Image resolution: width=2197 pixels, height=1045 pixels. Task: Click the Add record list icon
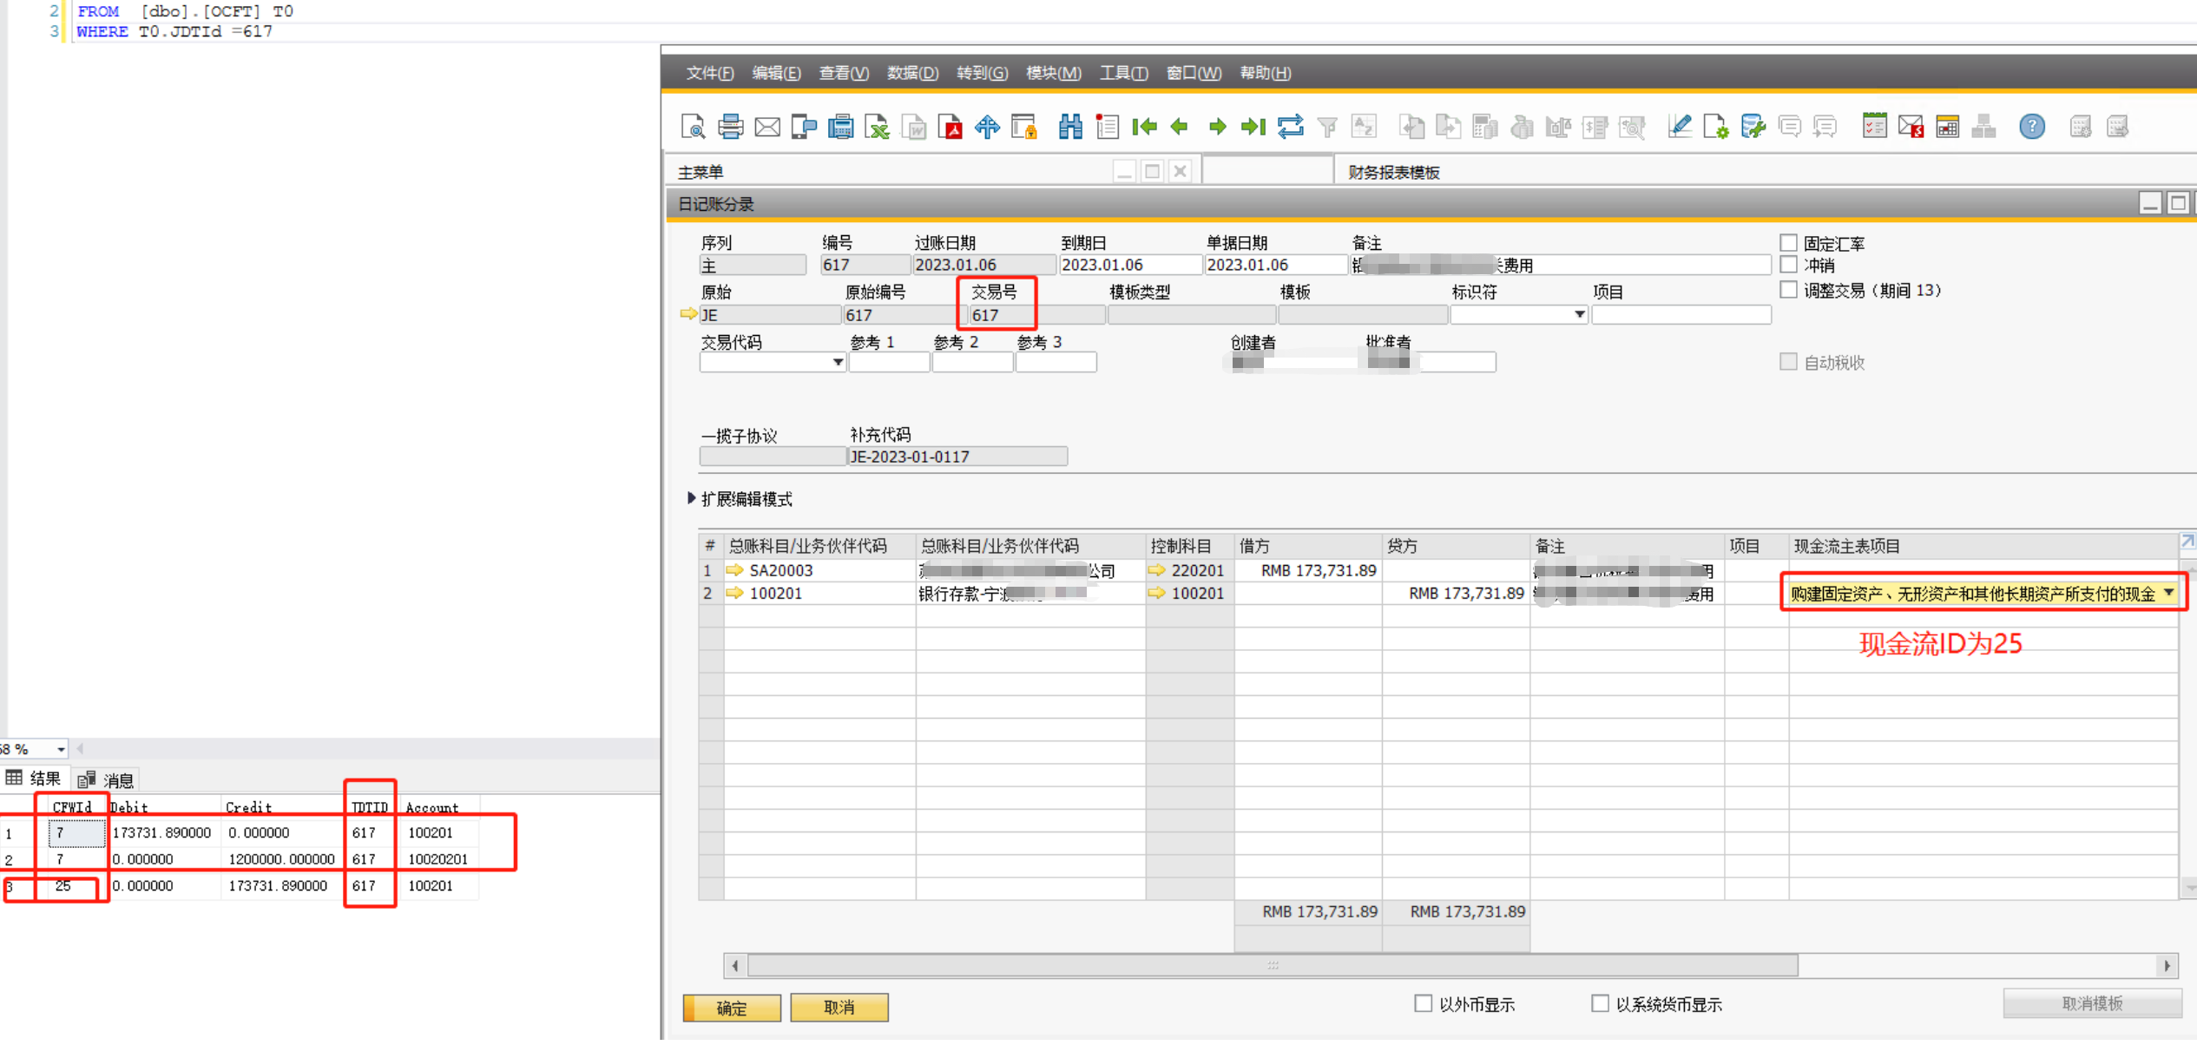1107,128
